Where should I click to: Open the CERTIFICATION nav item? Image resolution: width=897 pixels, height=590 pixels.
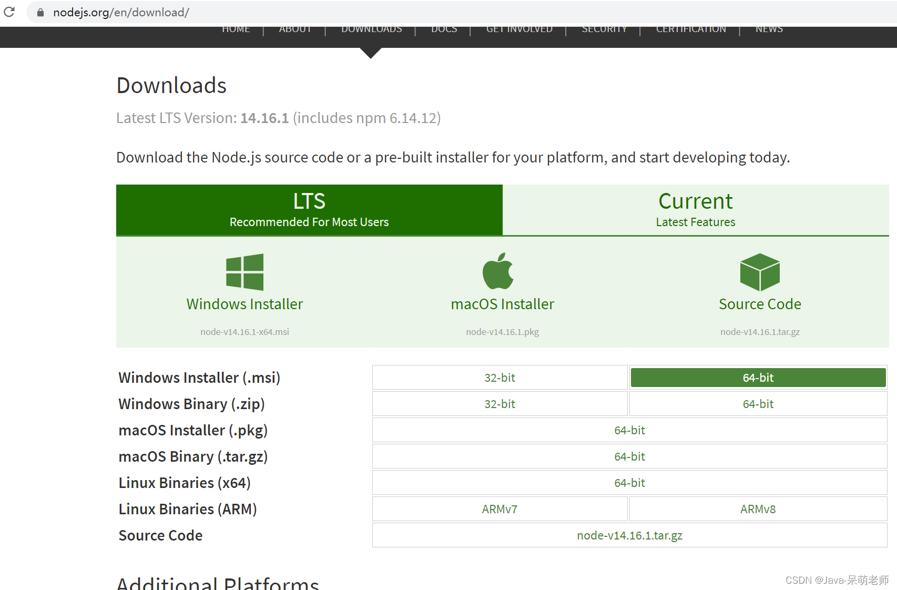(691, 29)
